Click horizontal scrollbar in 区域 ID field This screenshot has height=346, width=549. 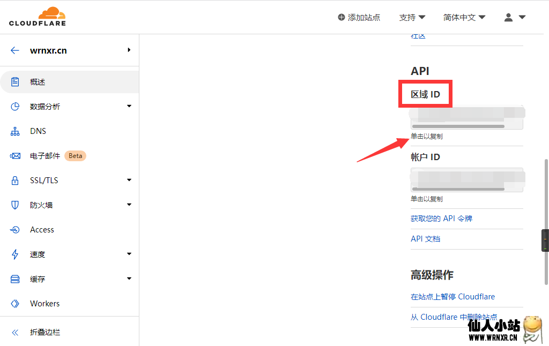pos(458,126)
